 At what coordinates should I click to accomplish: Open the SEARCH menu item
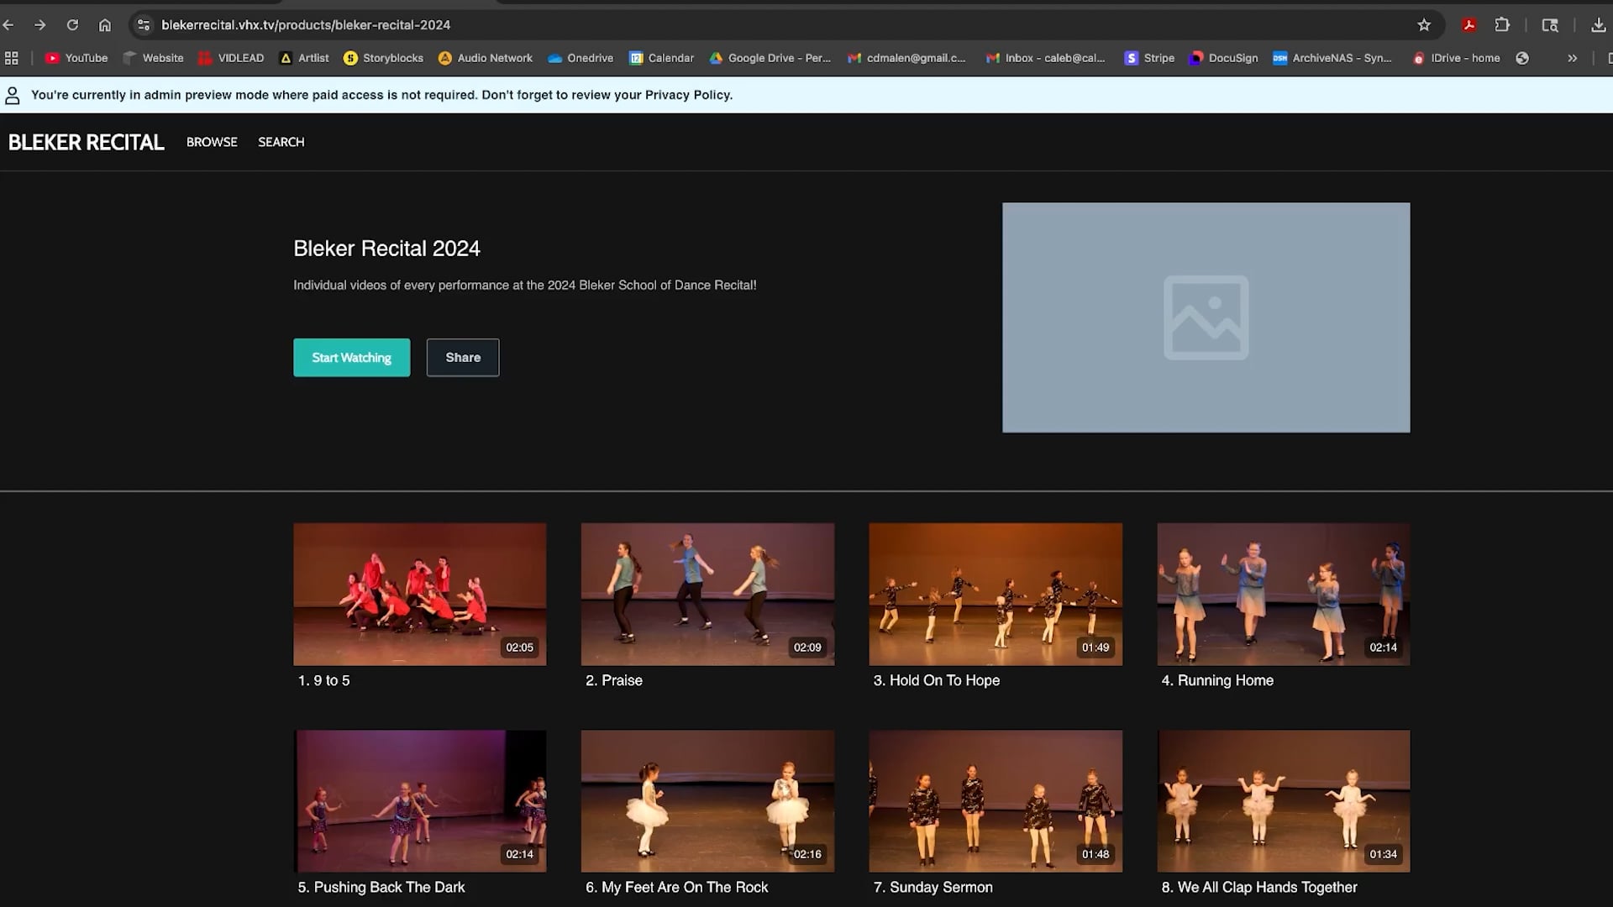(x=281, y=142)
